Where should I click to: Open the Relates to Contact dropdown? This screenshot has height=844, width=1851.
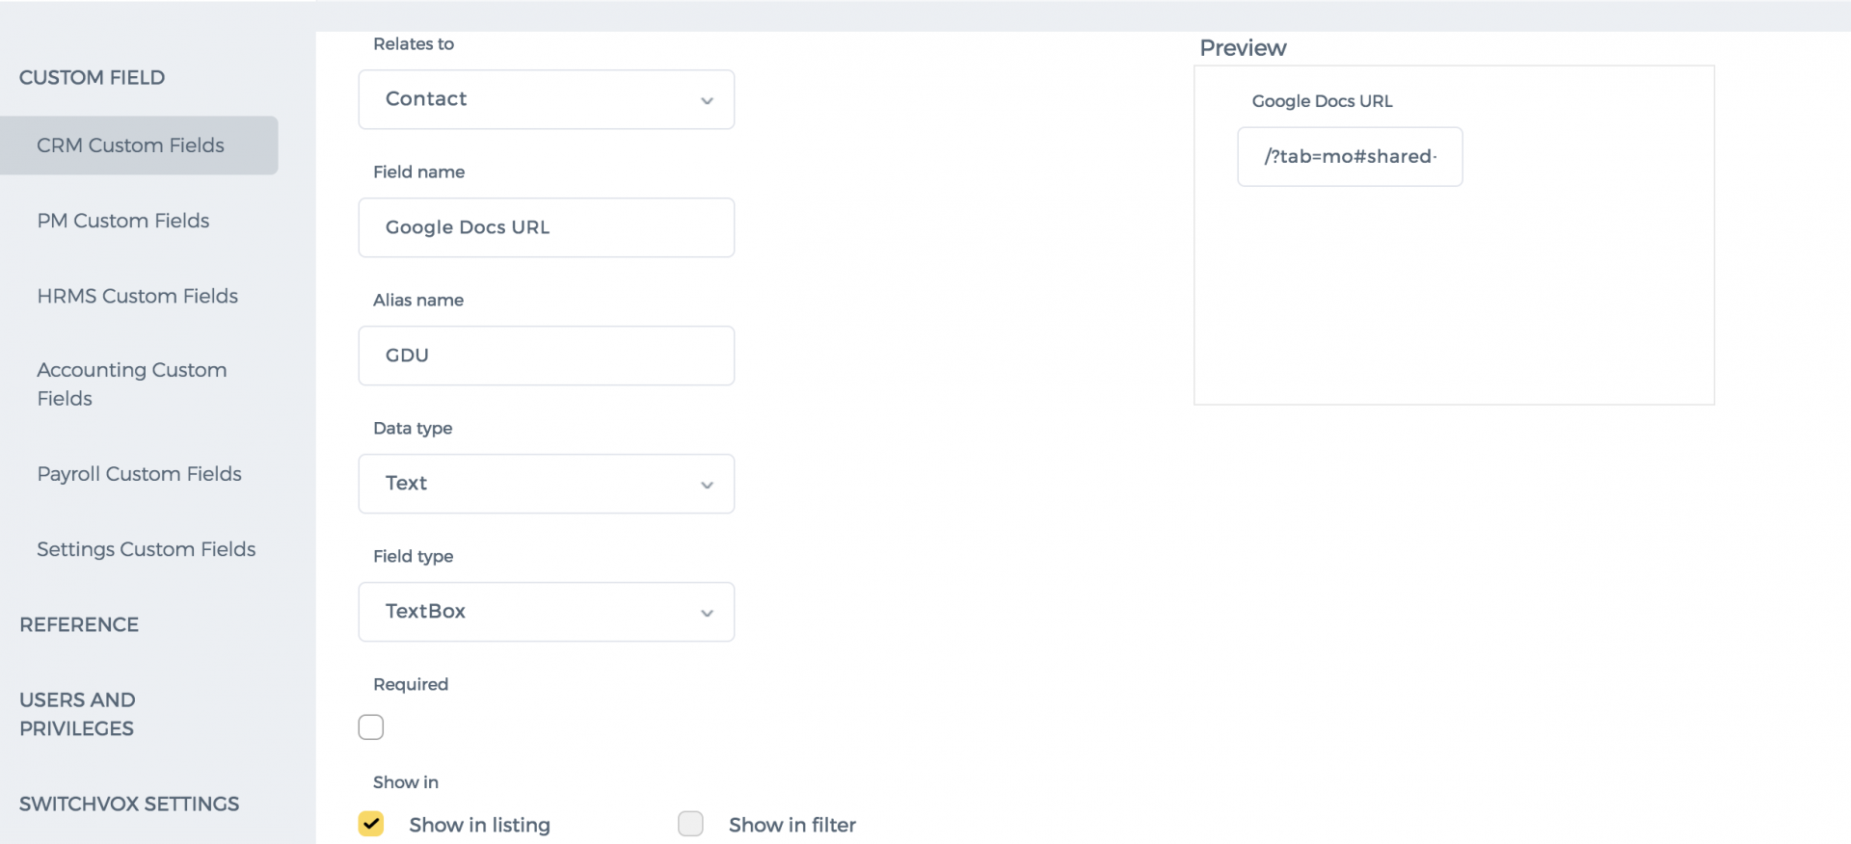click(547, 99)
